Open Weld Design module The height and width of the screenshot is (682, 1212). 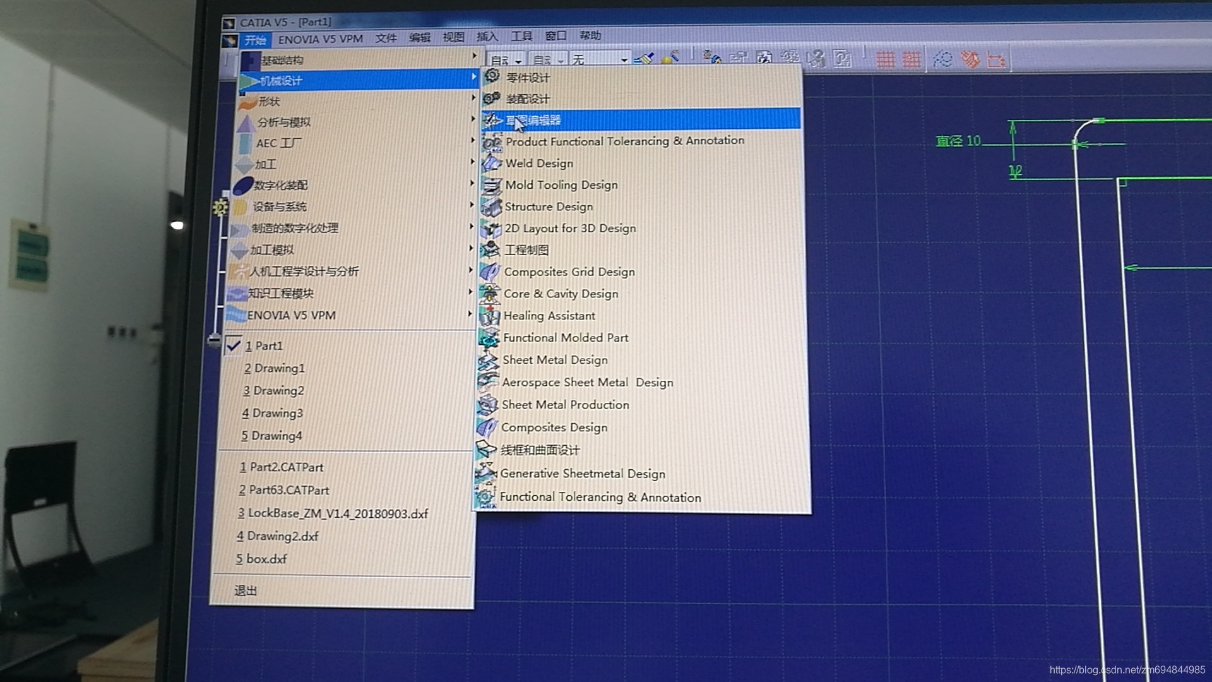point(538,163)
